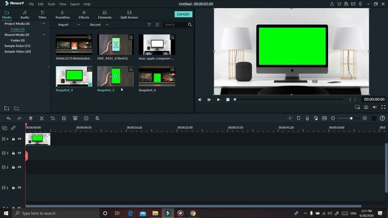The image size is (388, 218).
Task: Open the File menu
Action: [31, 4]
